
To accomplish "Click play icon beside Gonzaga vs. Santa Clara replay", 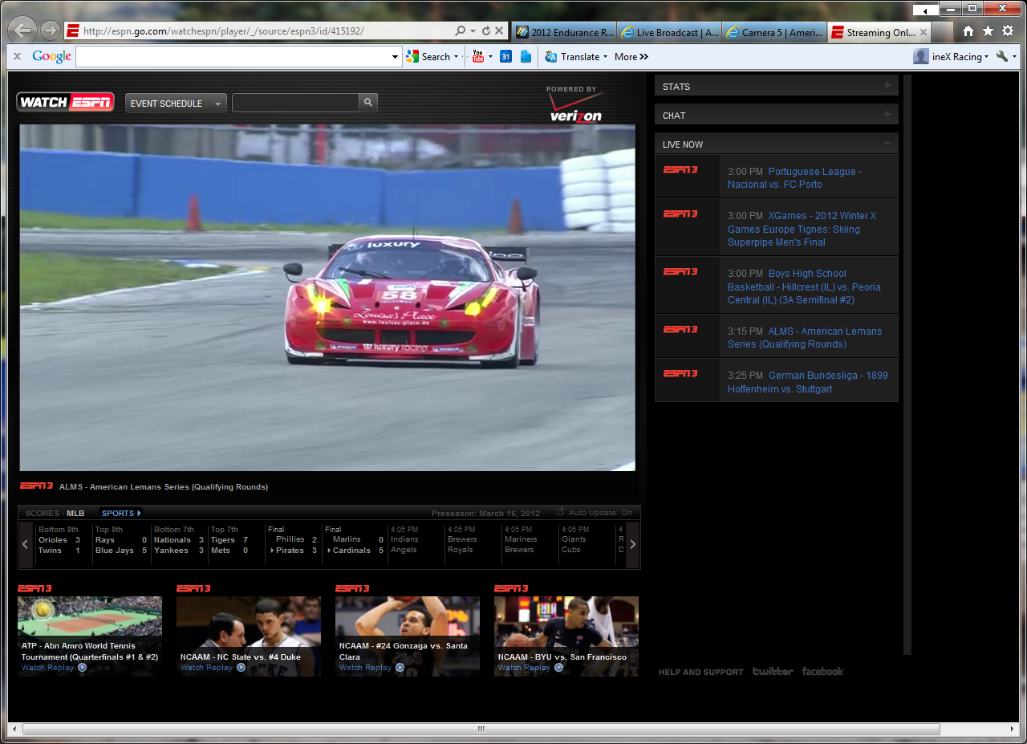I will (x=400, y=668).
